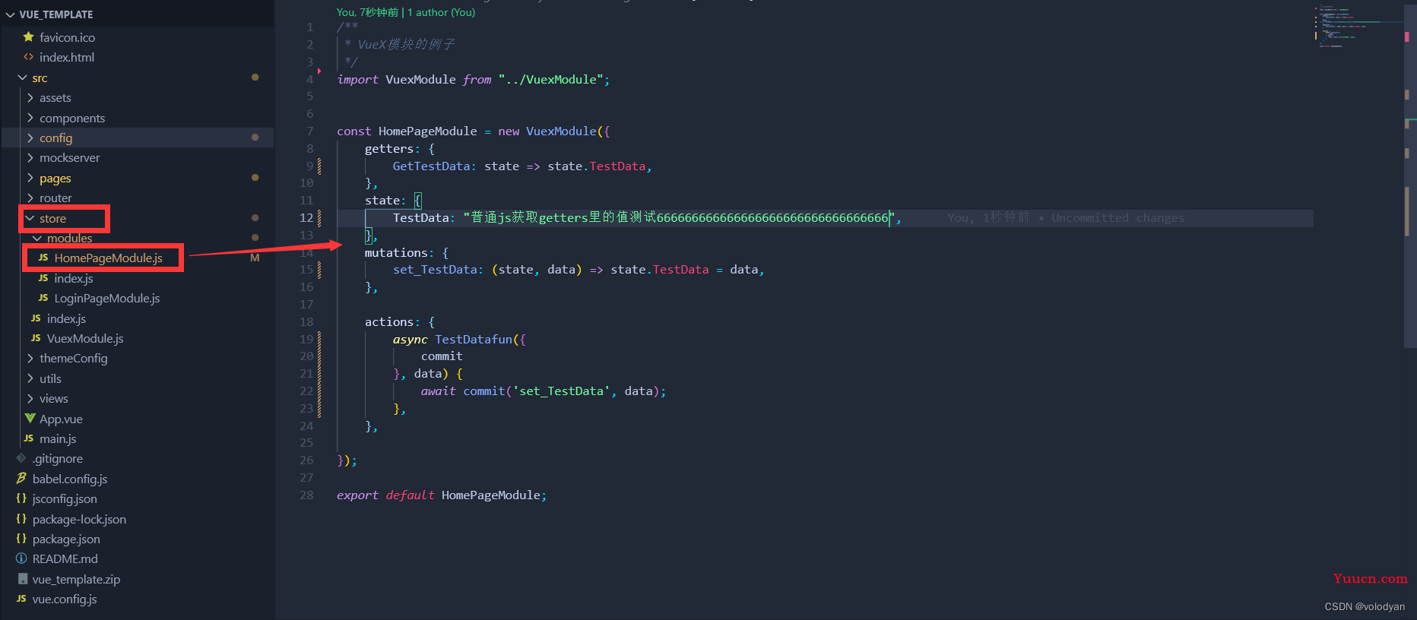This screenshot has height=620, width=1417.
Task: Click braces icon of package.json
Action: [21, 539]
